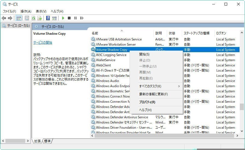This screenshot has height=150, width=245.
Task: Select 開始(S) in the context menu
Action: coord(144,54)
